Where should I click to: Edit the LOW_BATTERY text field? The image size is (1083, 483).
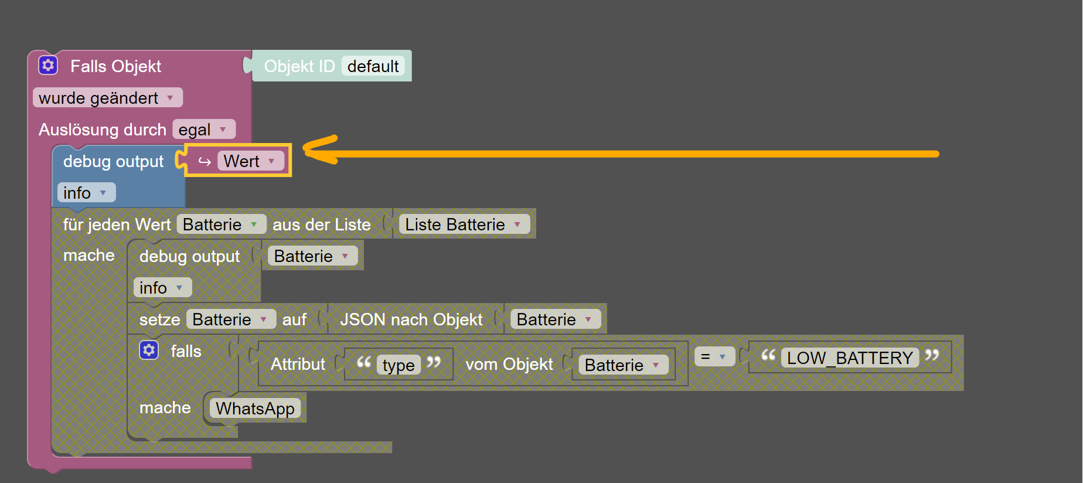[850, 358]
